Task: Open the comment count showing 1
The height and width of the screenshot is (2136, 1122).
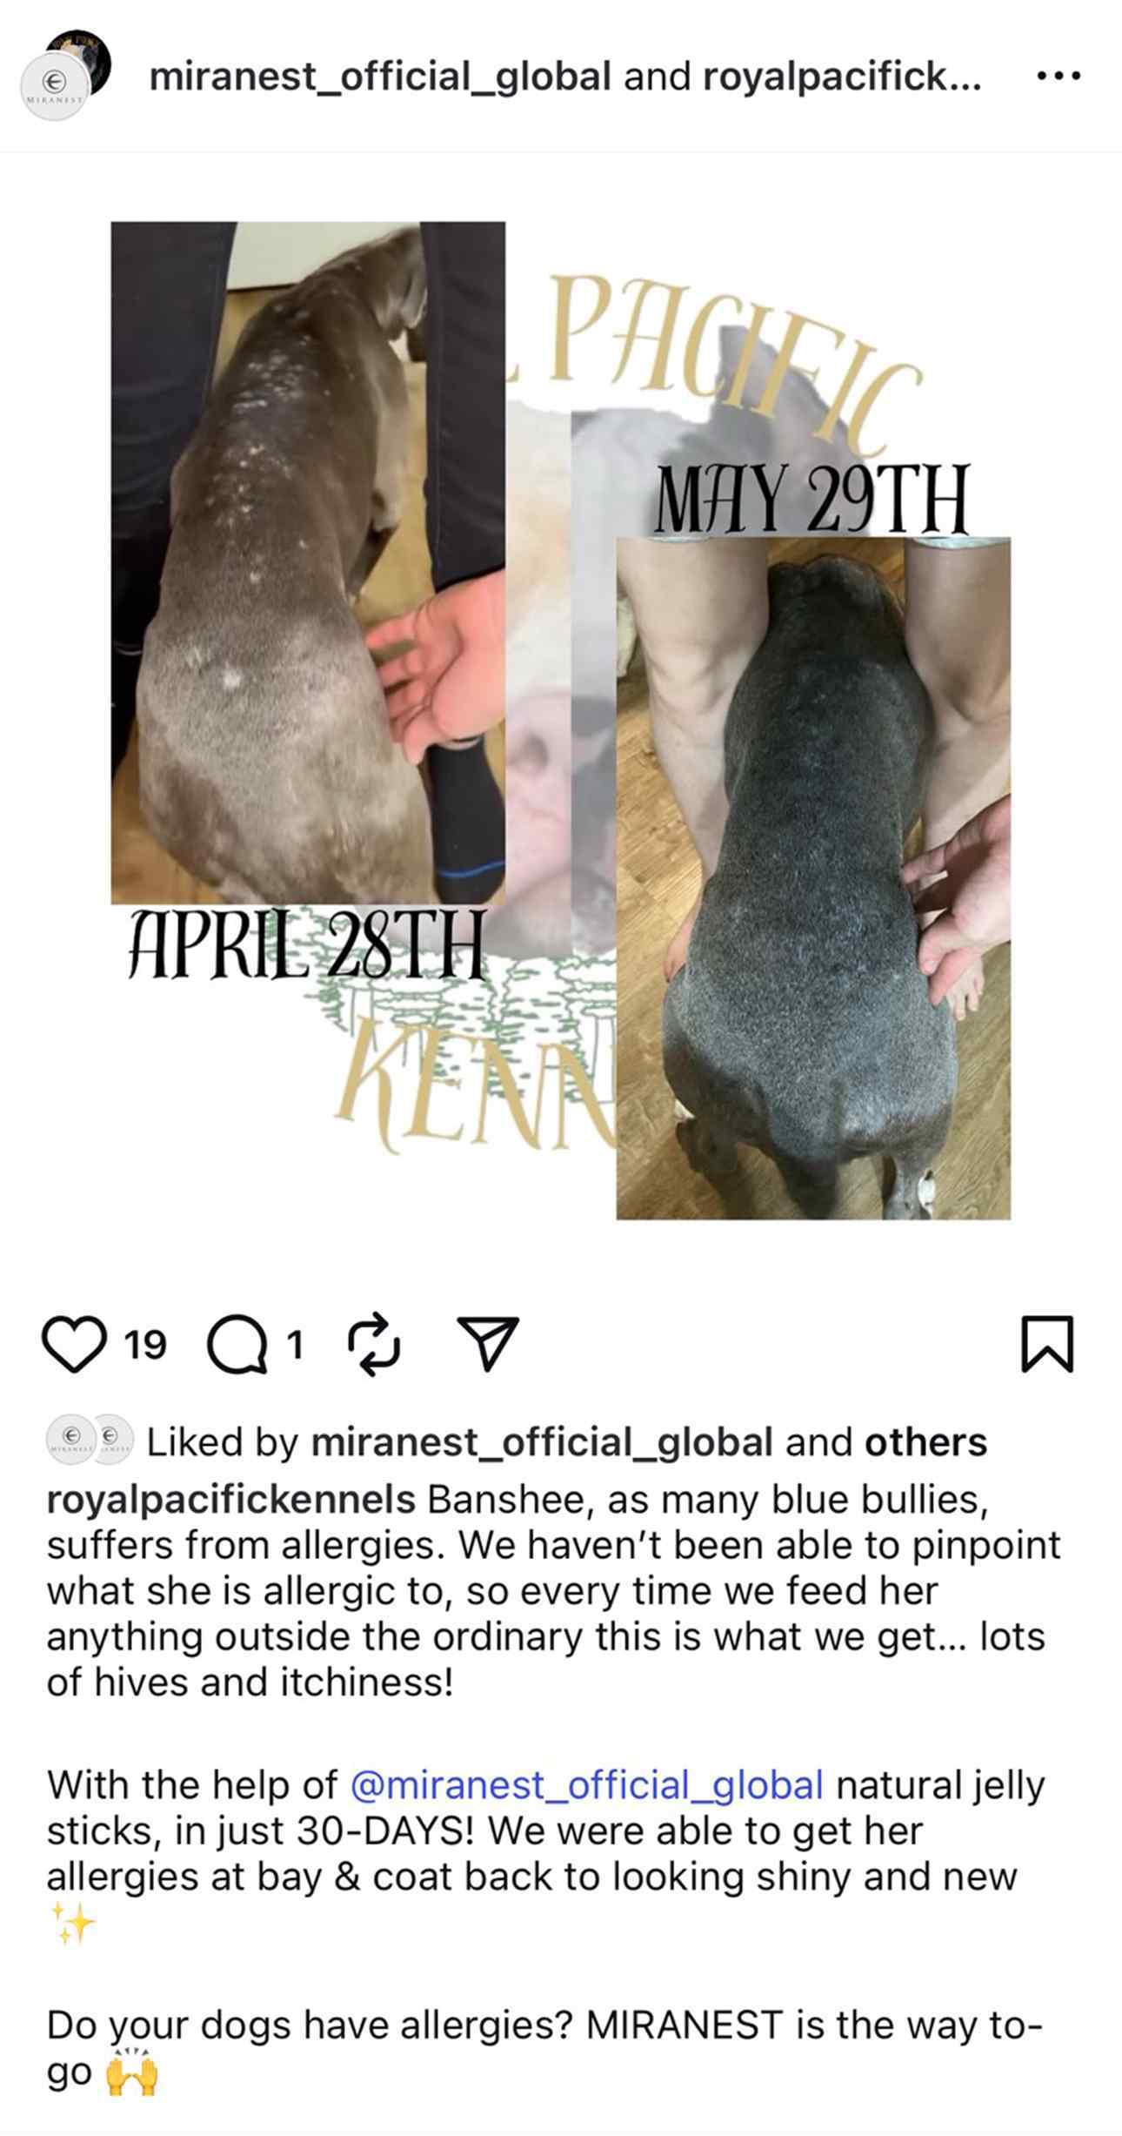Action: coord(295,1346)
